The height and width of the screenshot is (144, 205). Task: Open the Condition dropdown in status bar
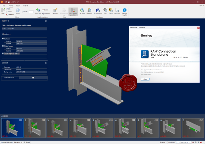[183, 142]
